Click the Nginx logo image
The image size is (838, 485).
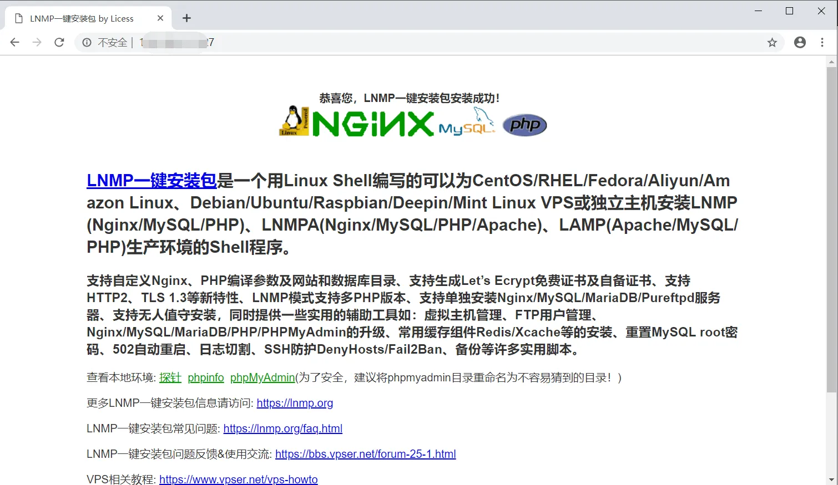[372, 123]
